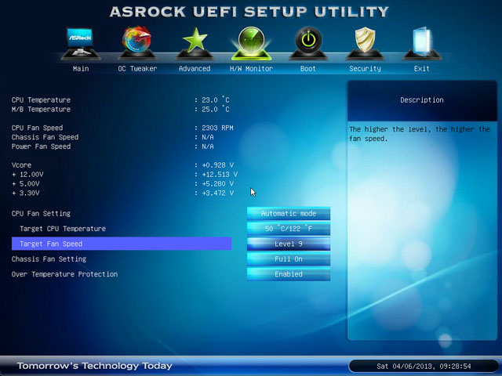Click the Vcore label
The width and height of the screenshot is (502, 376).
point(21,165)
